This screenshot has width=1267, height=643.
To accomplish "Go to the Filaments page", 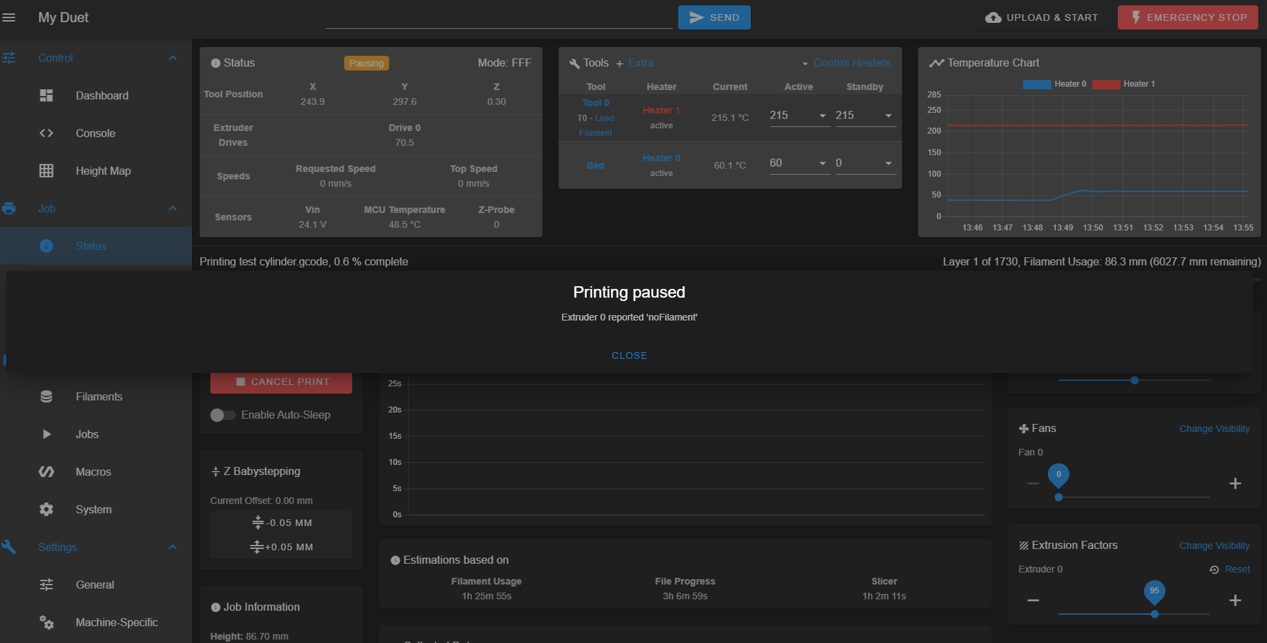I will click(x=95, y=396).
